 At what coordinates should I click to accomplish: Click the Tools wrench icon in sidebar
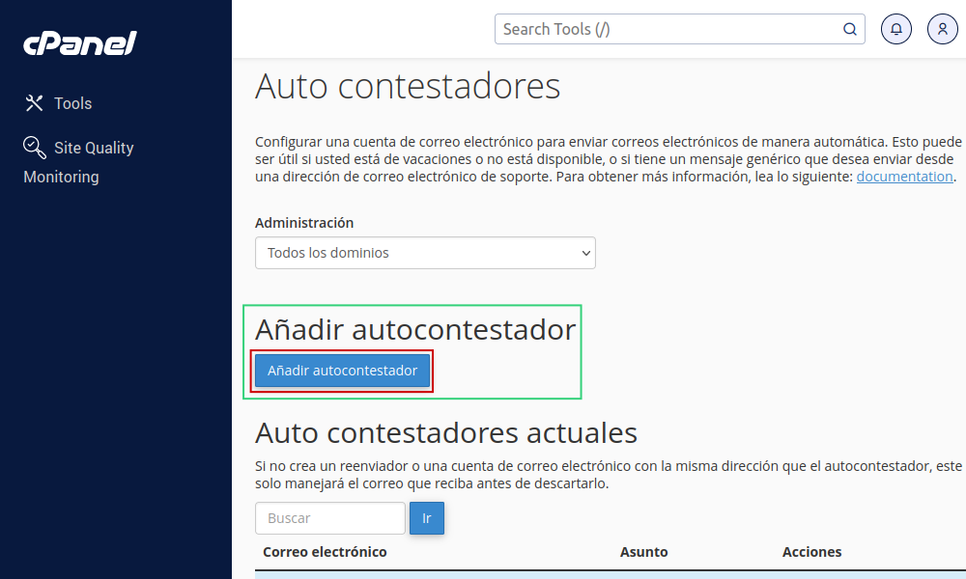[x=35, y=103]
